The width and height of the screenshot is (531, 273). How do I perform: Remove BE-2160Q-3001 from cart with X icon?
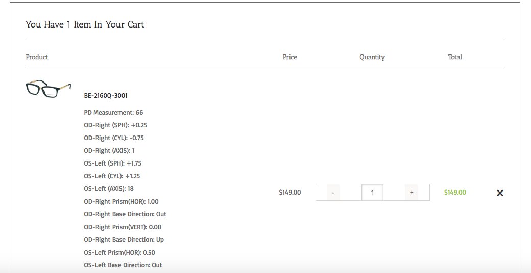(x=500, y=193)
